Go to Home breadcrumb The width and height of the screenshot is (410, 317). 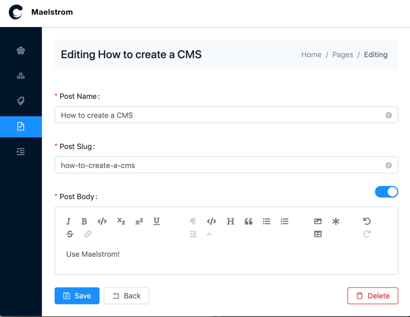coord(311,54)
